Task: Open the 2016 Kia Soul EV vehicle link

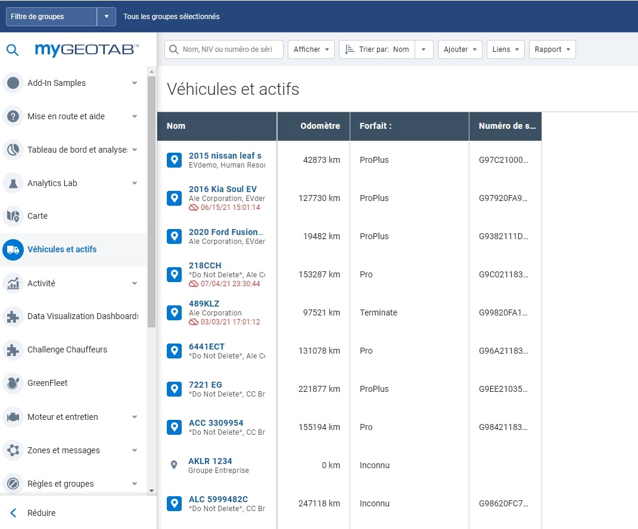Action: 223,189
